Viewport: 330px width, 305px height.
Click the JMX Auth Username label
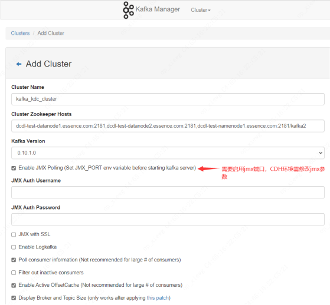pos(36,181)
